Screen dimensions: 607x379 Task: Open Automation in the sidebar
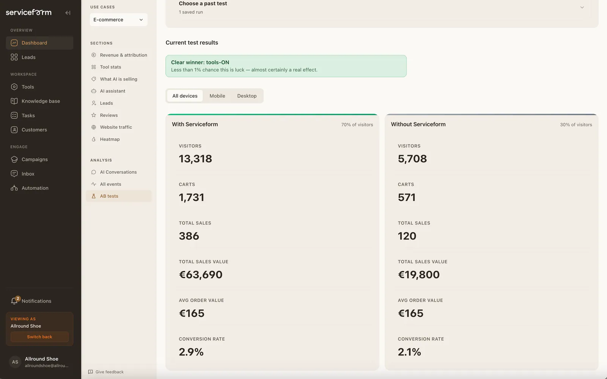click(x=39, y=188)
